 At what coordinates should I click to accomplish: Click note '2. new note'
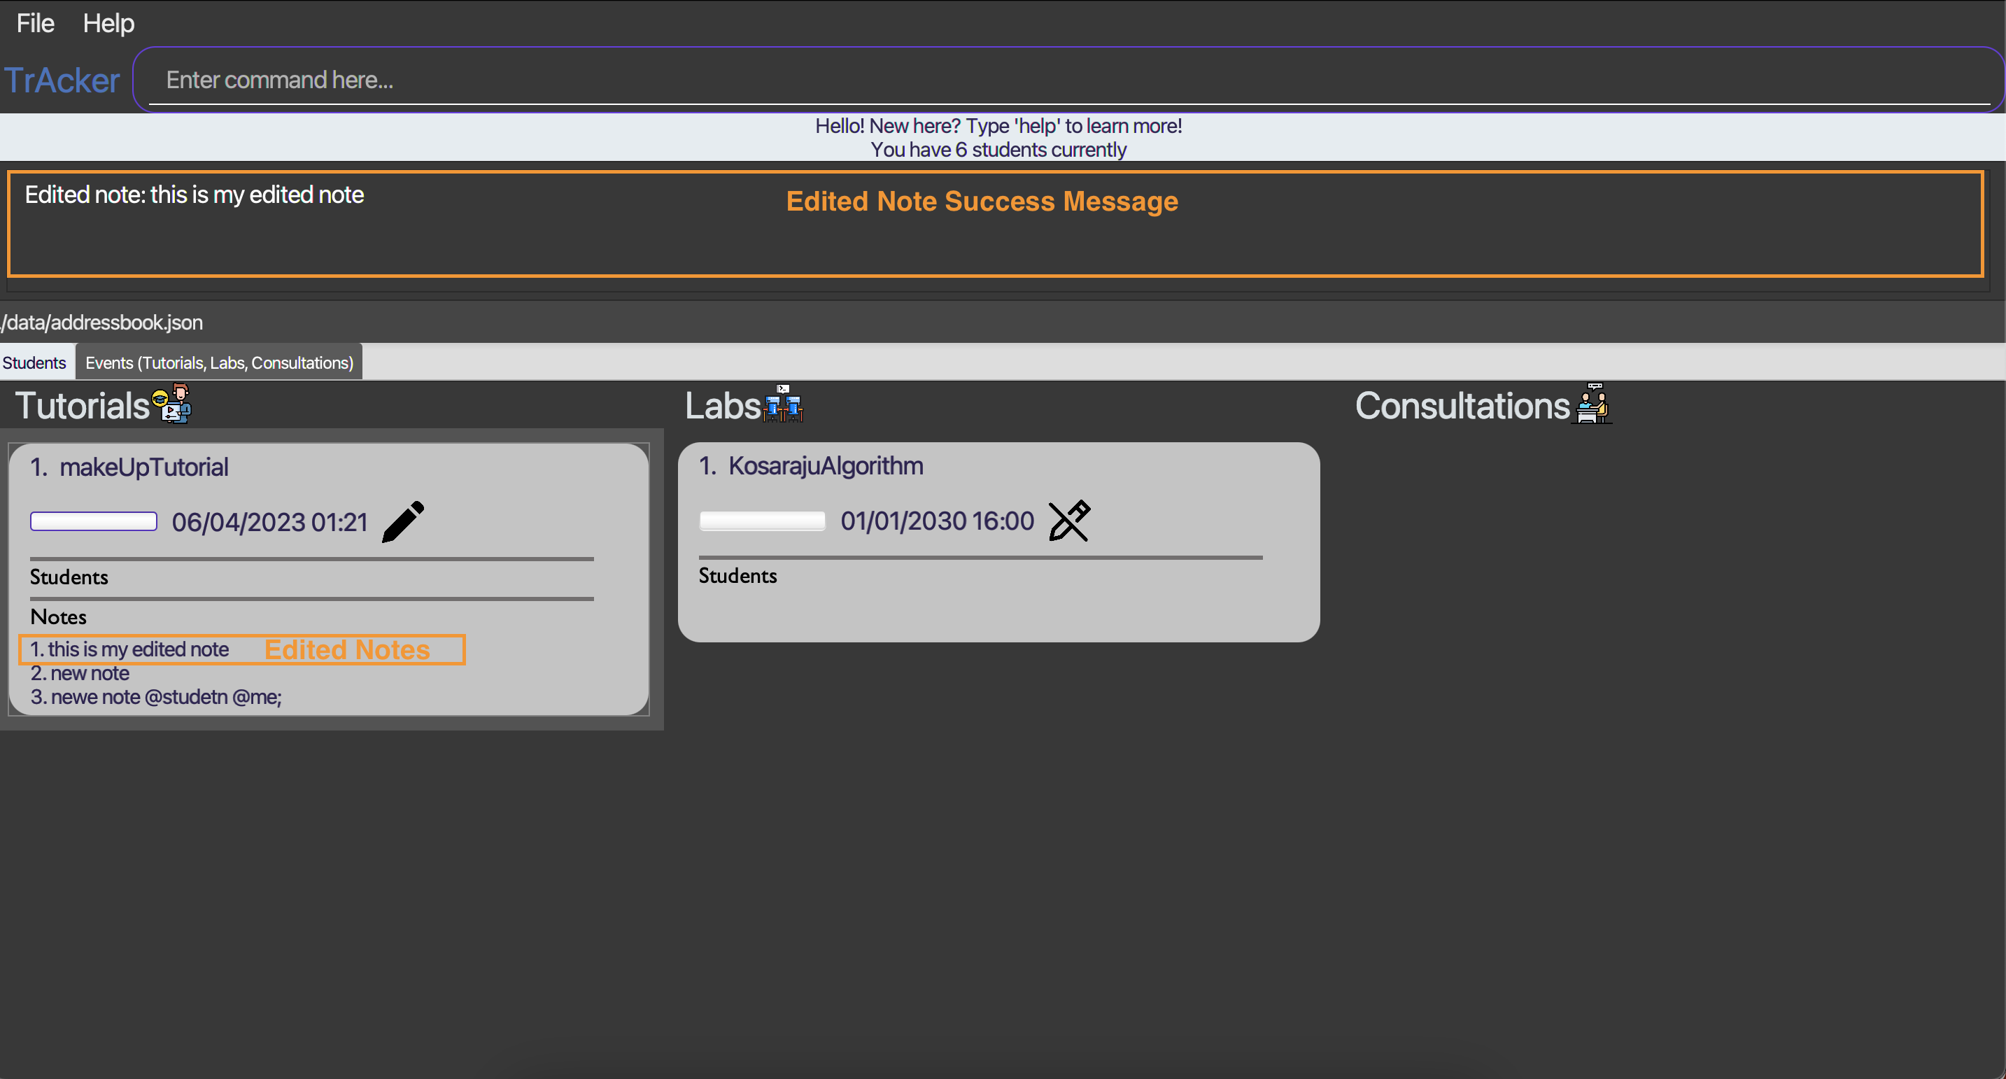coord(80,673)
